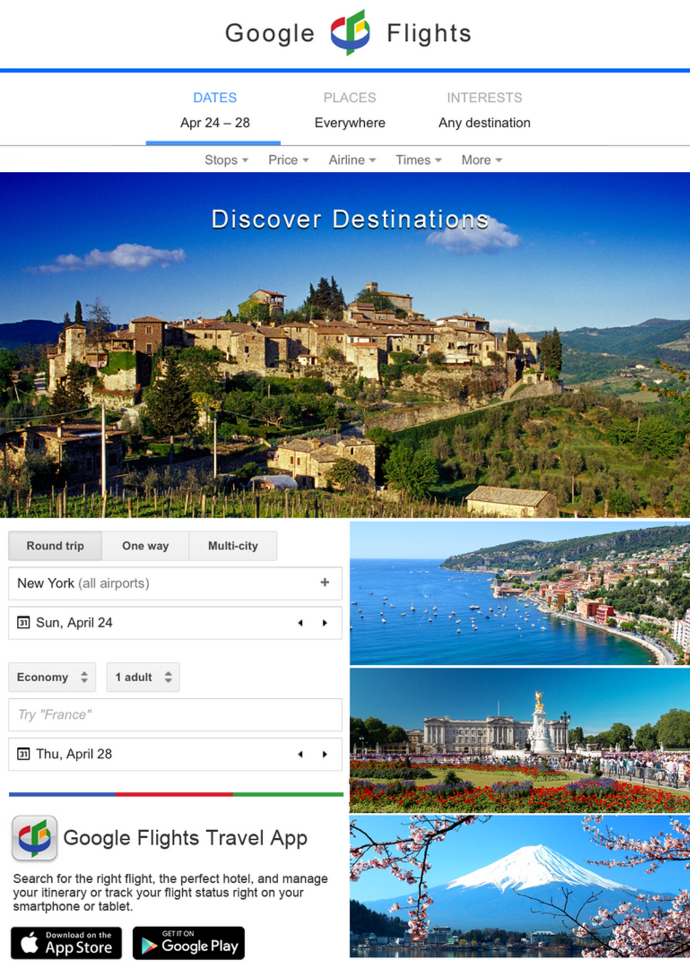Expand the More filter dropdown

coord(482,160)
